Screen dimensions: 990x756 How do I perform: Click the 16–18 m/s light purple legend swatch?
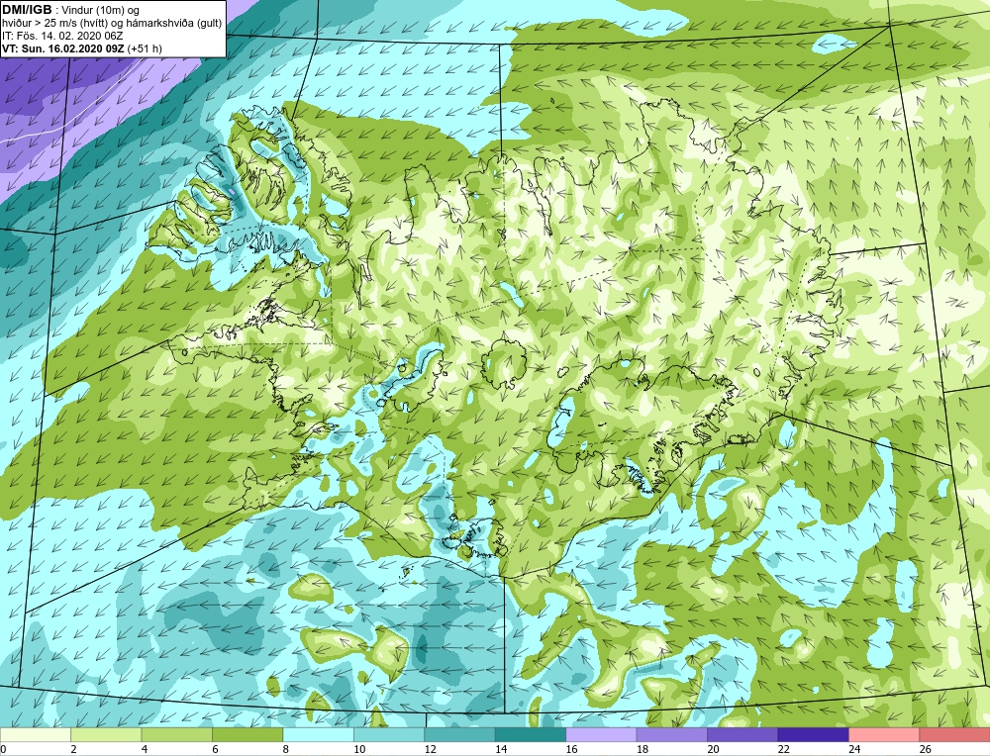[601, 734]
